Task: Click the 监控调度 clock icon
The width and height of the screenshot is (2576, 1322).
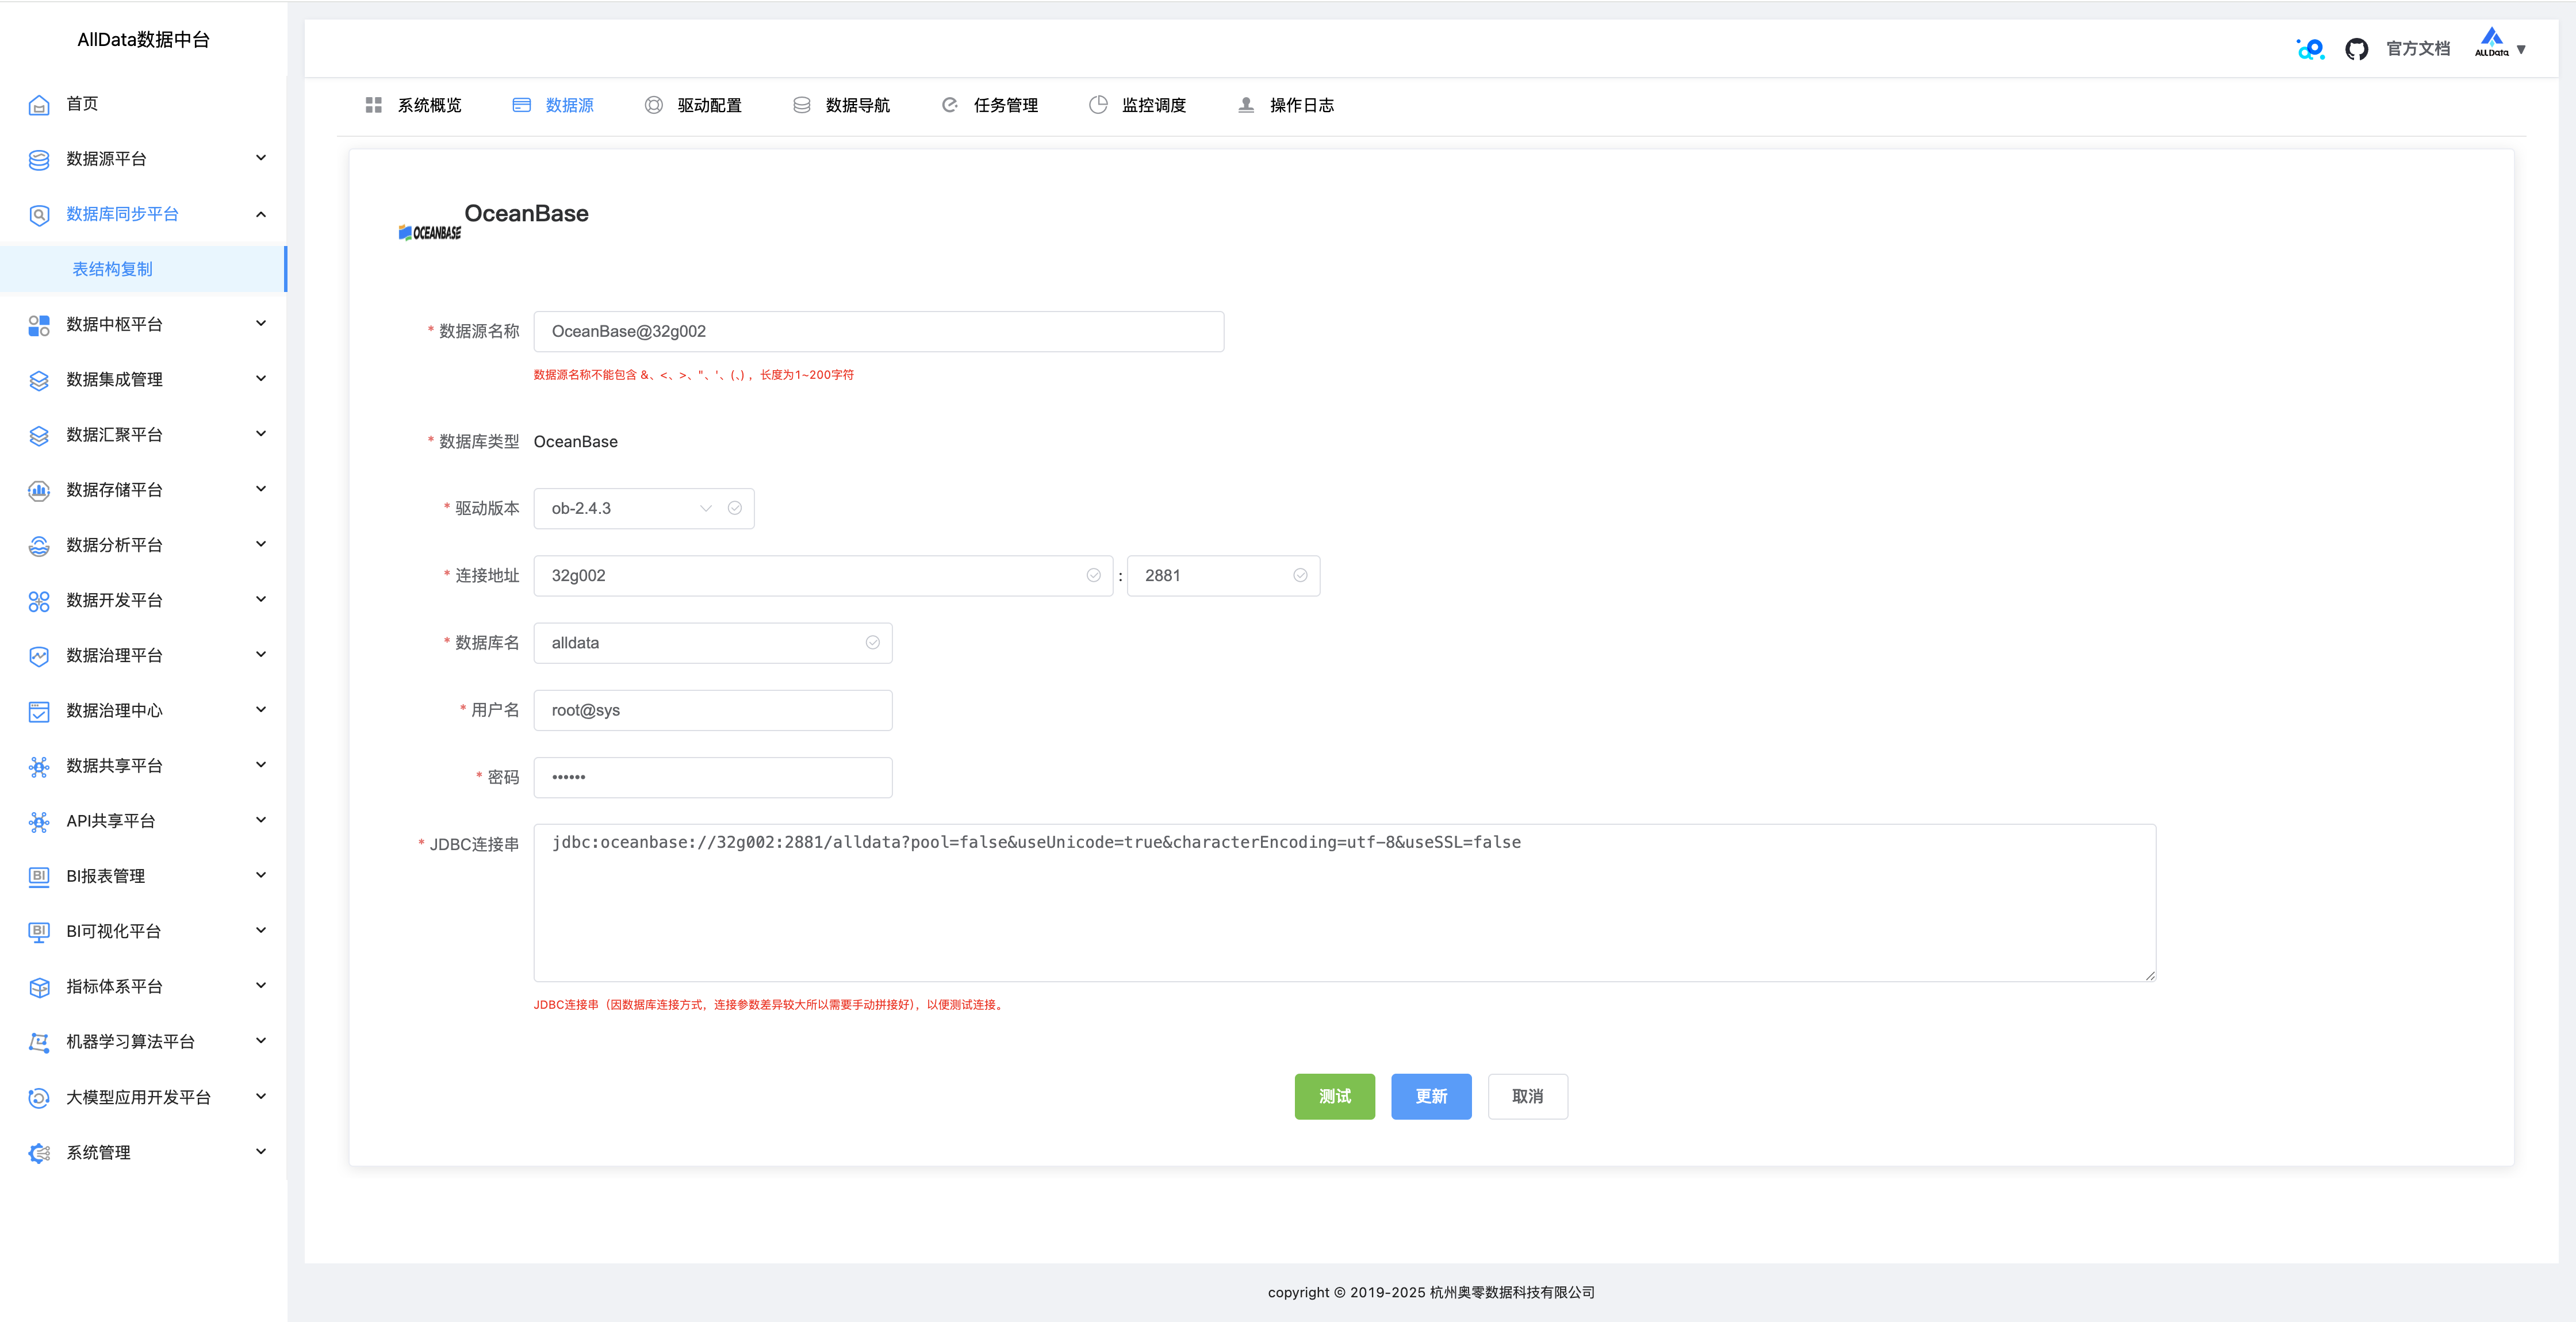Action: pyautogui.click(x=1098, y=105)
